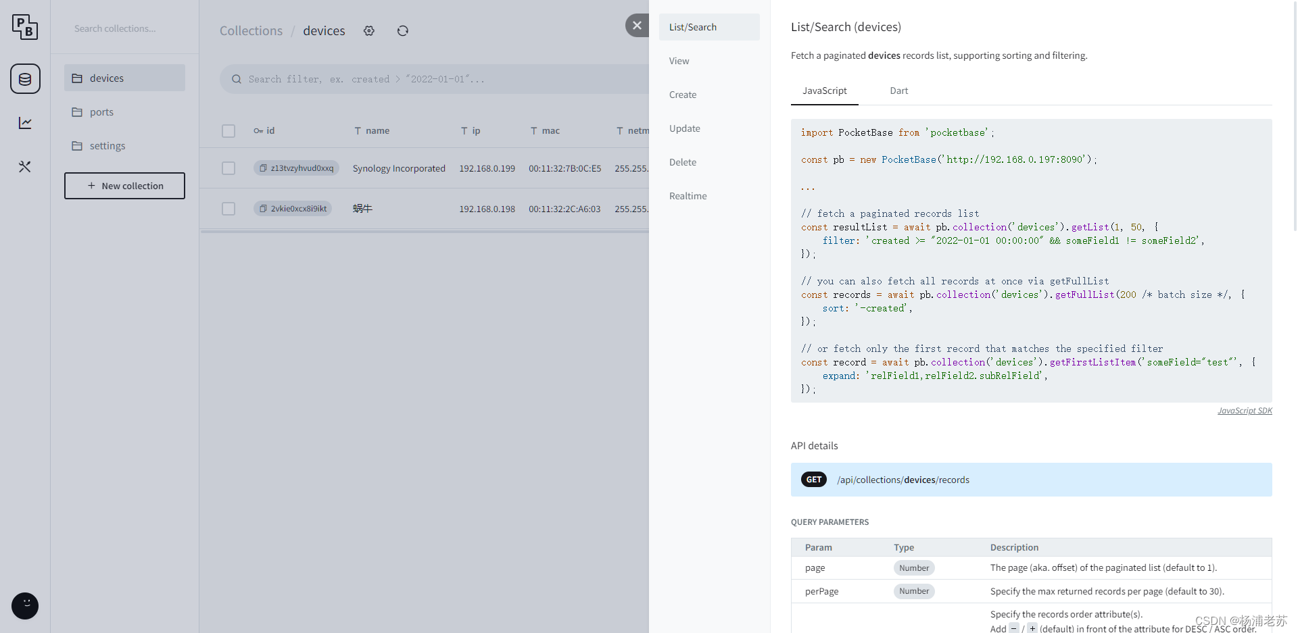Sort records by name column
Viewport: 1298px width, 633px height.
[x=372, y=131]
